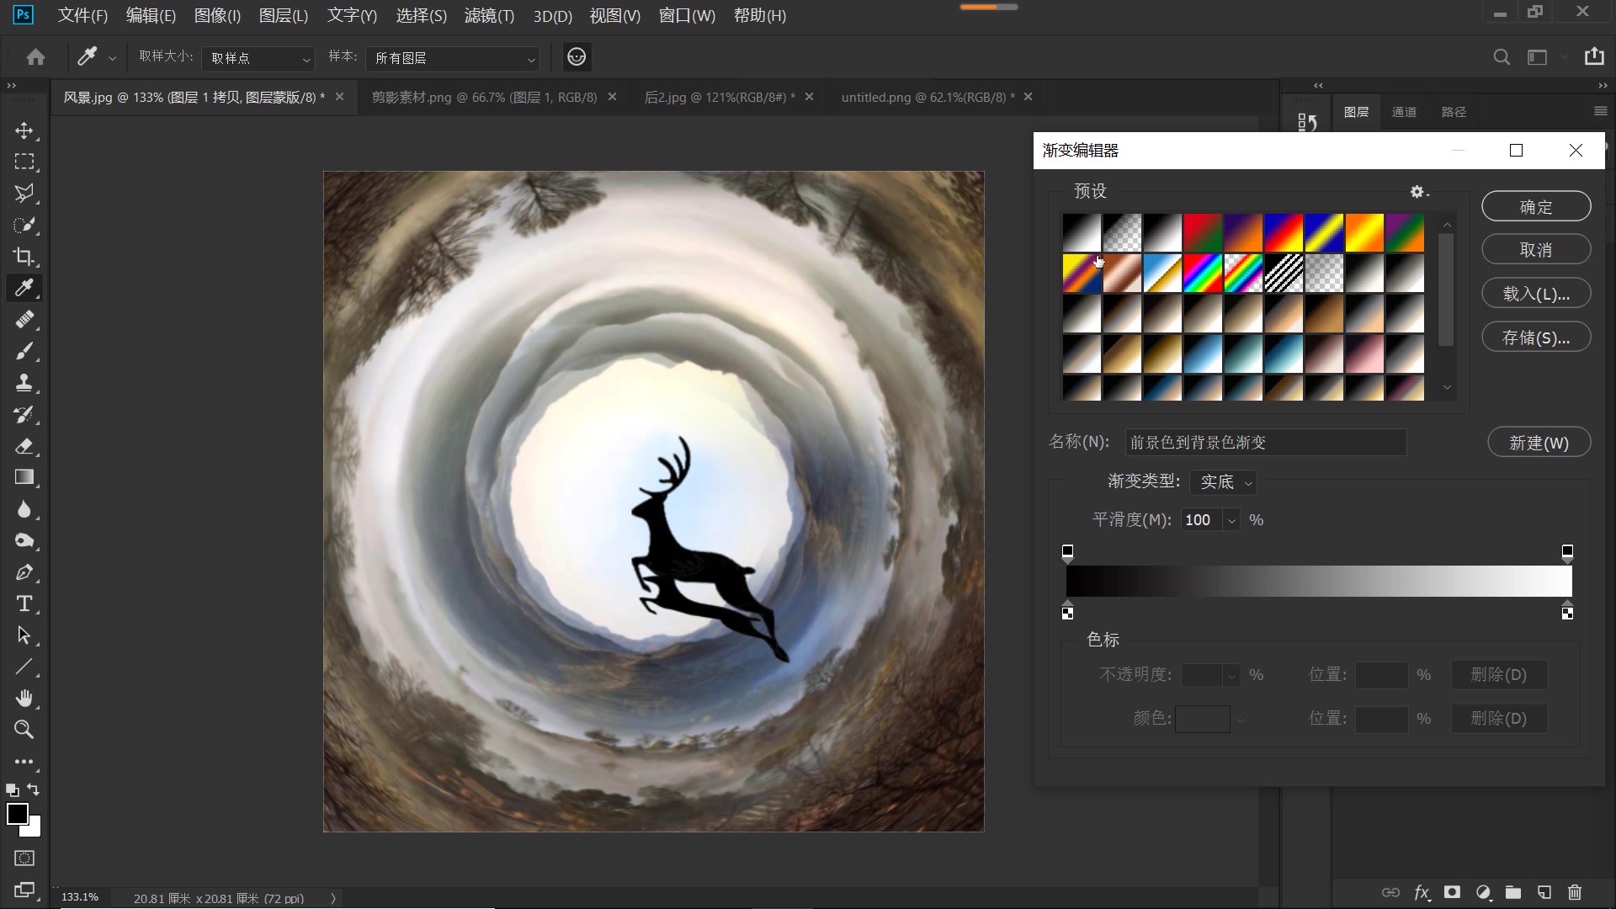The width and height of the screenshot is (1616, 909).
Task: Open the 取样大小 sample size dropdown
Action: 258,58
